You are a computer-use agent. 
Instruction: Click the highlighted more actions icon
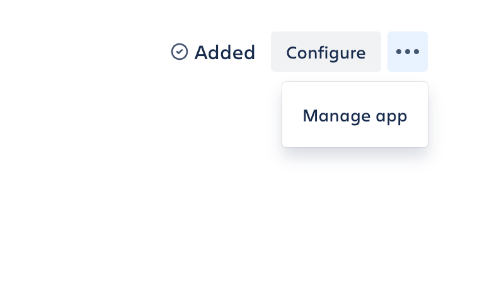coord(408,52)
